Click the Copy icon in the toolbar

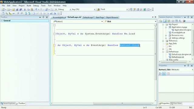[x=28, y=9]
